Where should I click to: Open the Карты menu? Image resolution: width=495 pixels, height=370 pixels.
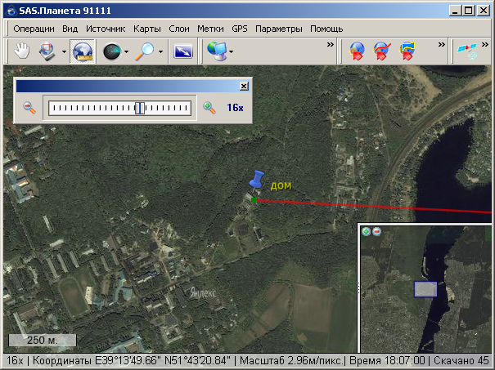[146, 29]
